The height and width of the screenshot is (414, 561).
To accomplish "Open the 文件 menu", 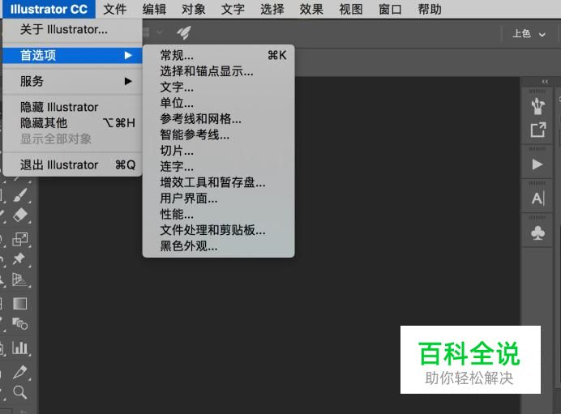I will pyautogui.click(x=115, y=9).
